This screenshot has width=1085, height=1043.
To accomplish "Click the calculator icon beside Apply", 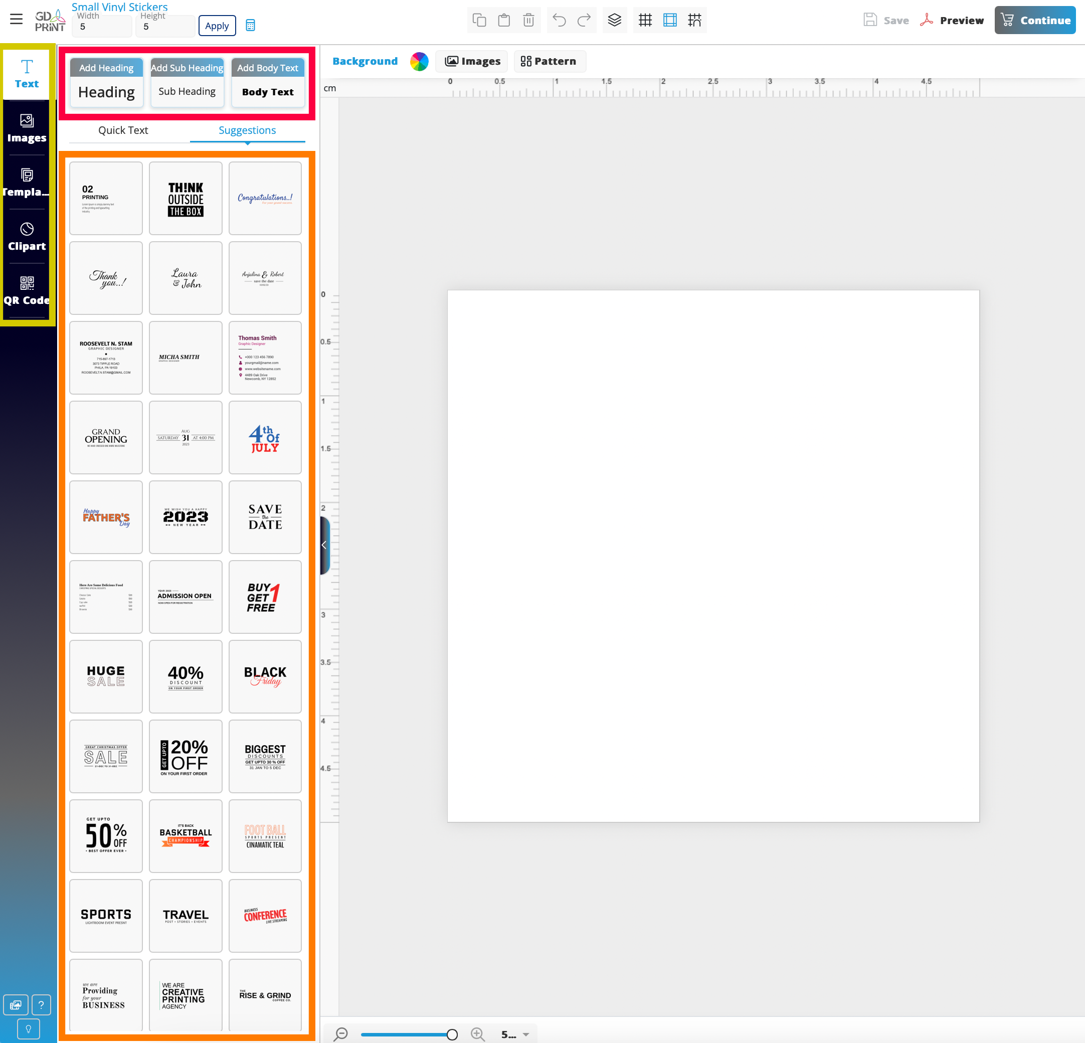I will [x=250, y=26].
